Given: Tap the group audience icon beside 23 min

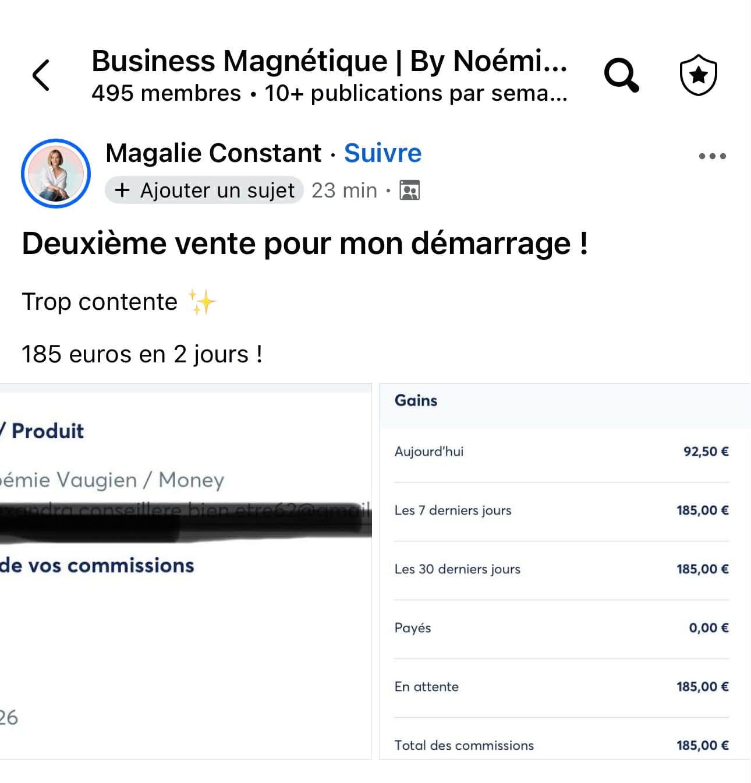Looking at the screenshot, I should [x=410, y=191].
